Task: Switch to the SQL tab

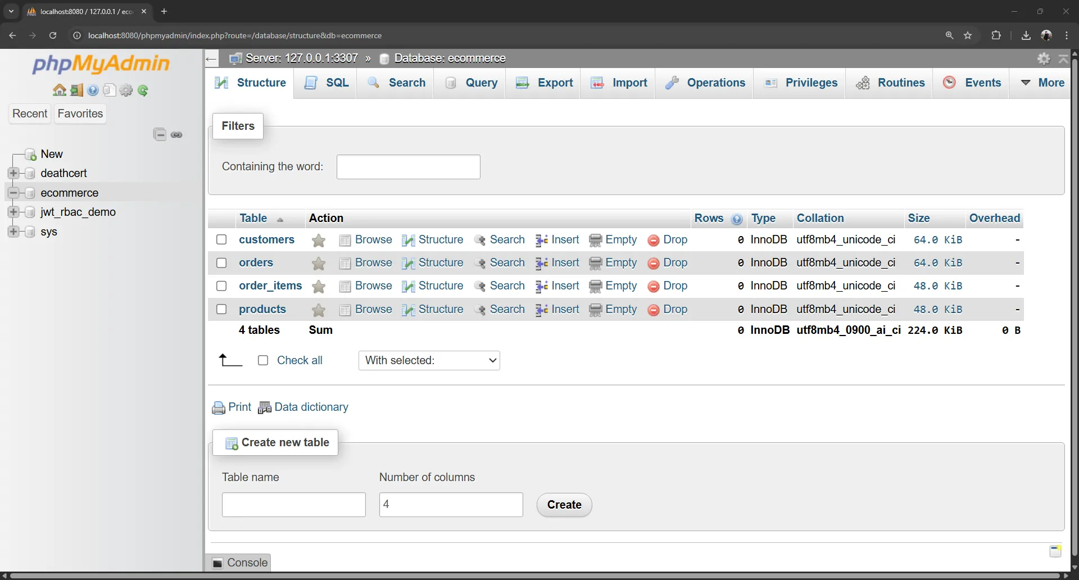Action: [x=336, y=83]
